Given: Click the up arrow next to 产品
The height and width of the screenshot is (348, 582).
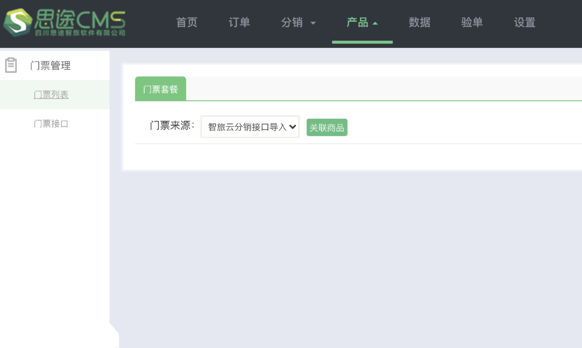Looking at the screenshot, I should pos(375,23).
